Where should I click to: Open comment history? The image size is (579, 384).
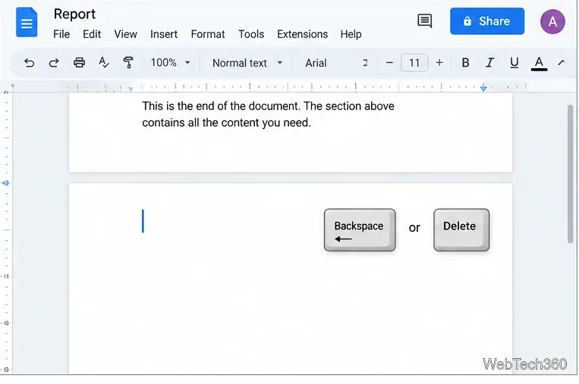[425, 20]
